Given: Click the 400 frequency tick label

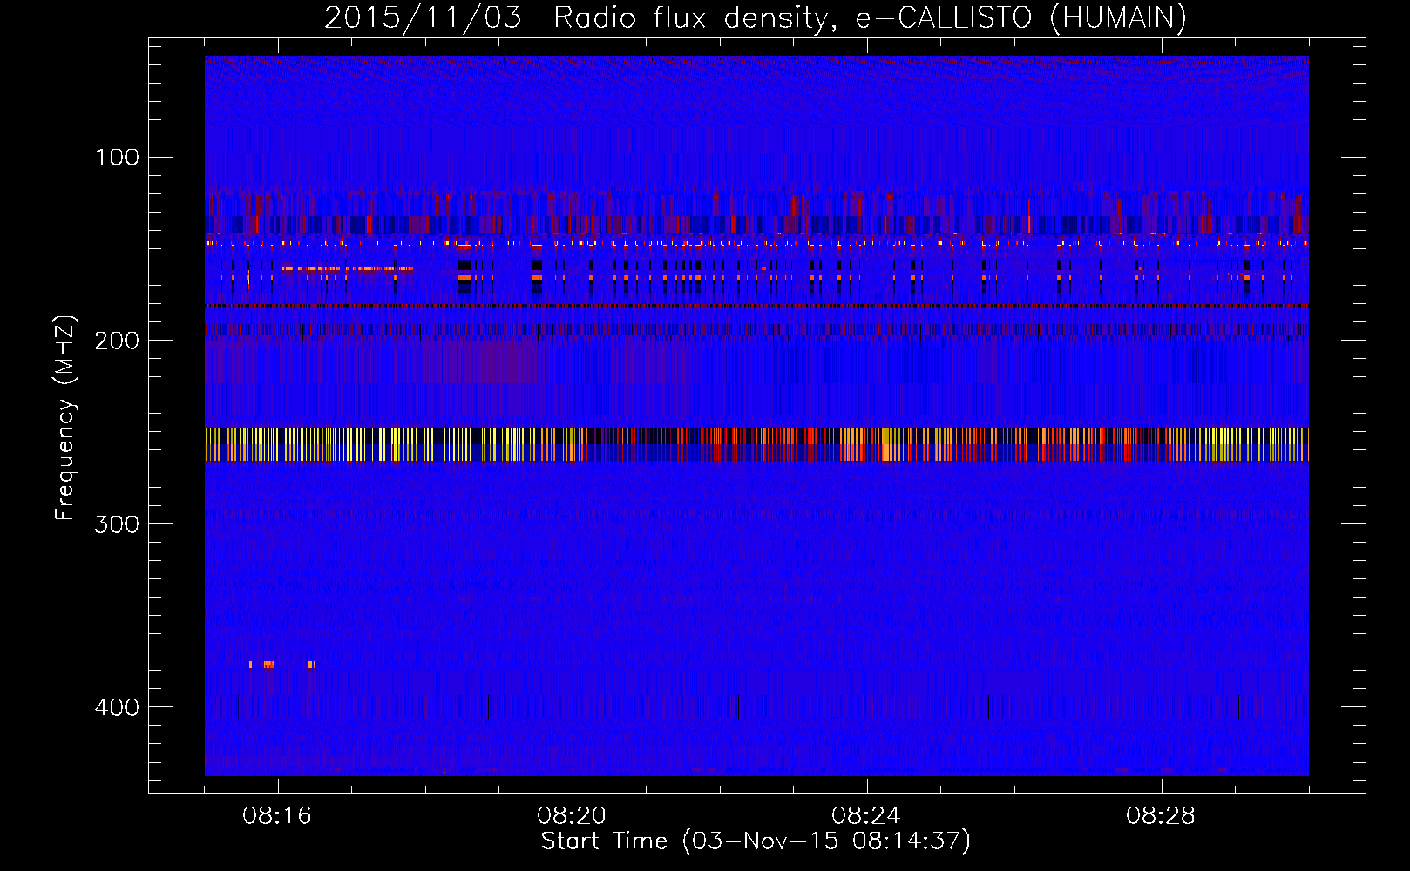Looking at the screenshot, I should (117, 707).
